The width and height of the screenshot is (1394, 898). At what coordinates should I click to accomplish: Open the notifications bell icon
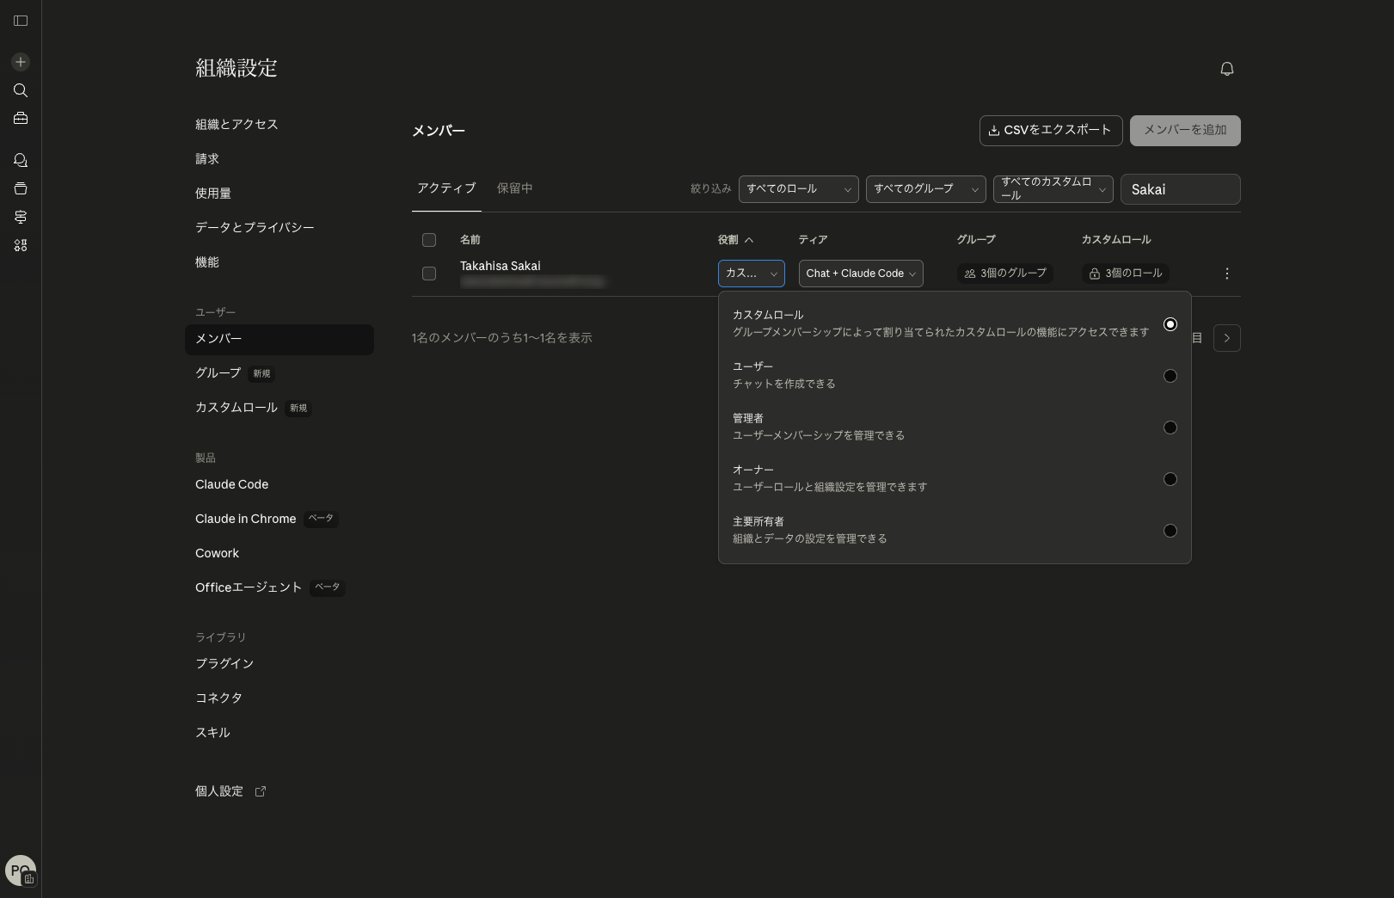click(1226, 69)
